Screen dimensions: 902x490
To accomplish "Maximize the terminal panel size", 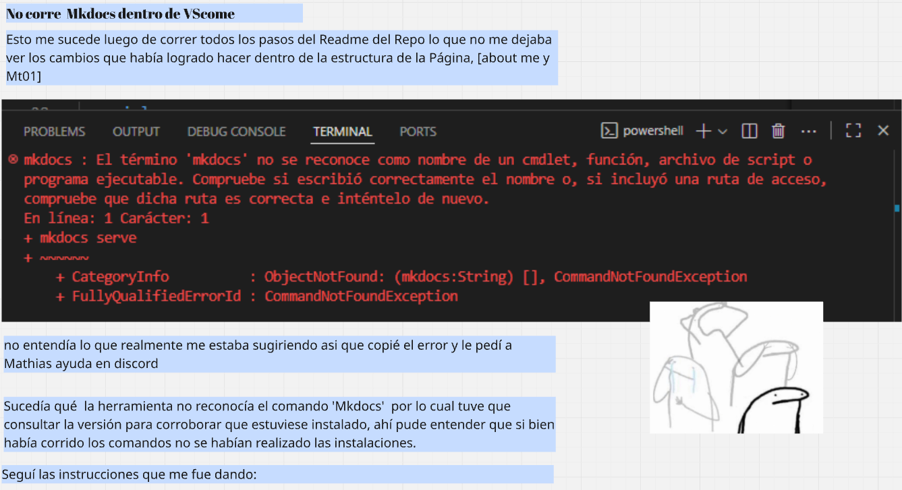I will [x=853, y=131].
